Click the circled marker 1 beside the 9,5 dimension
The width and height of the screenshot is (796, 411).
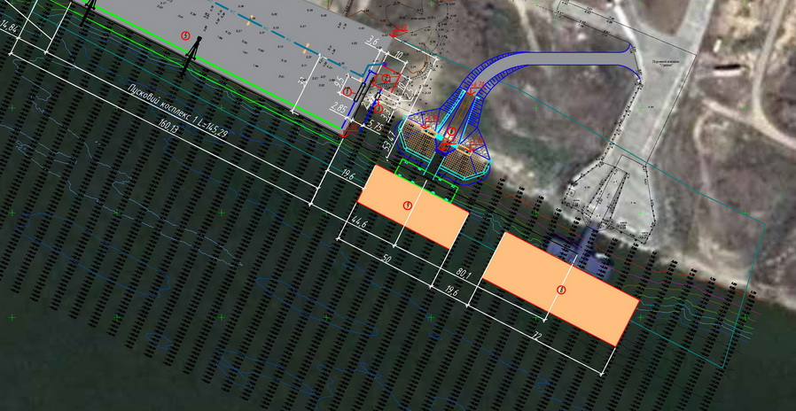[x=347, y=92]
